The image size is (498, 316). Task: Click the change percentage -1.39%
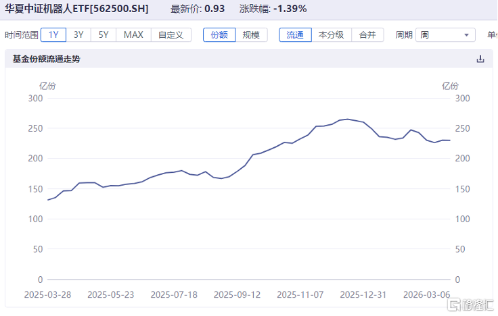(290, 9)
